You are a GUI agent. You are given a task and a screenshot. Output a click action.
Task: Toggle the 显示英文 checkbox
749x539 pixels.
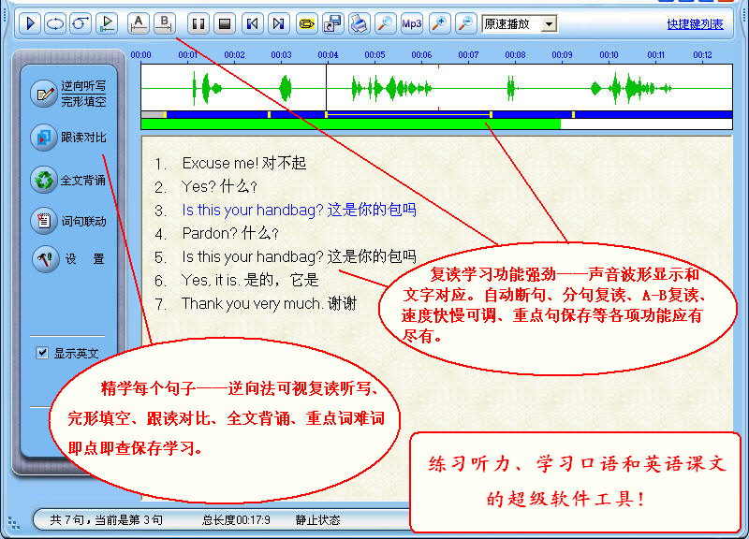click(x=42, y=353)
